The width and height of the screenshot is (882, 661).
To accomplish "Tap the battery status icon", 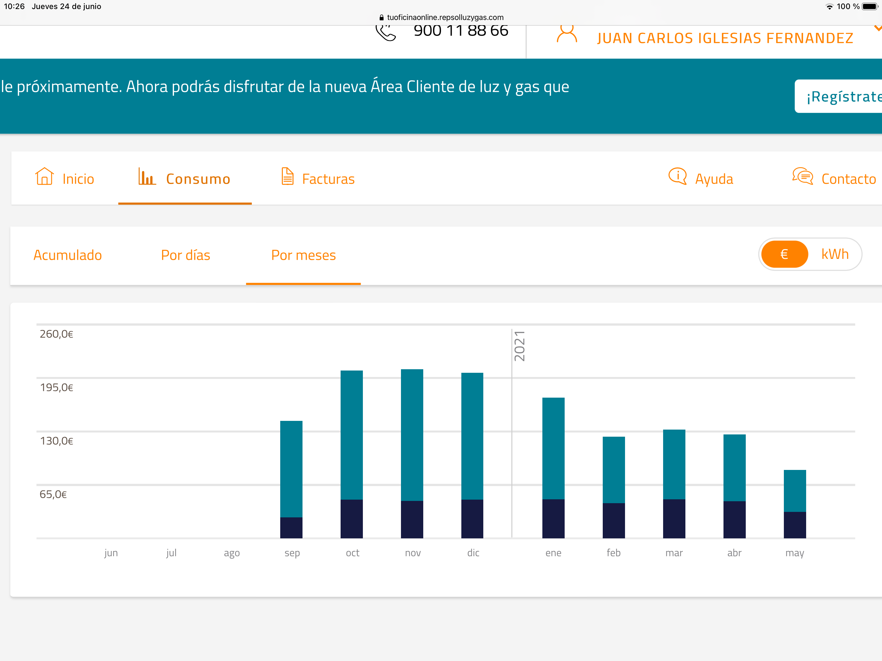I will pyautogui.click(x=870, y=6).
